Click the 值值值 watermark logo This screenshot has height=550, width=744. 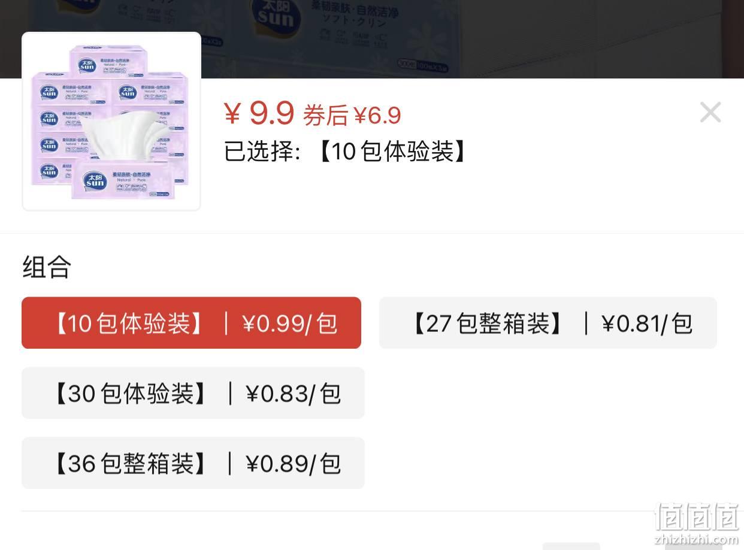pos(697,516)
